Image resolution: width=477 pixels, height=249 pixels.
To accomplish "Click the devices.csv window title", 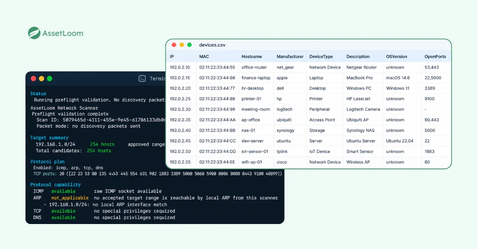I will pos(212,45).
